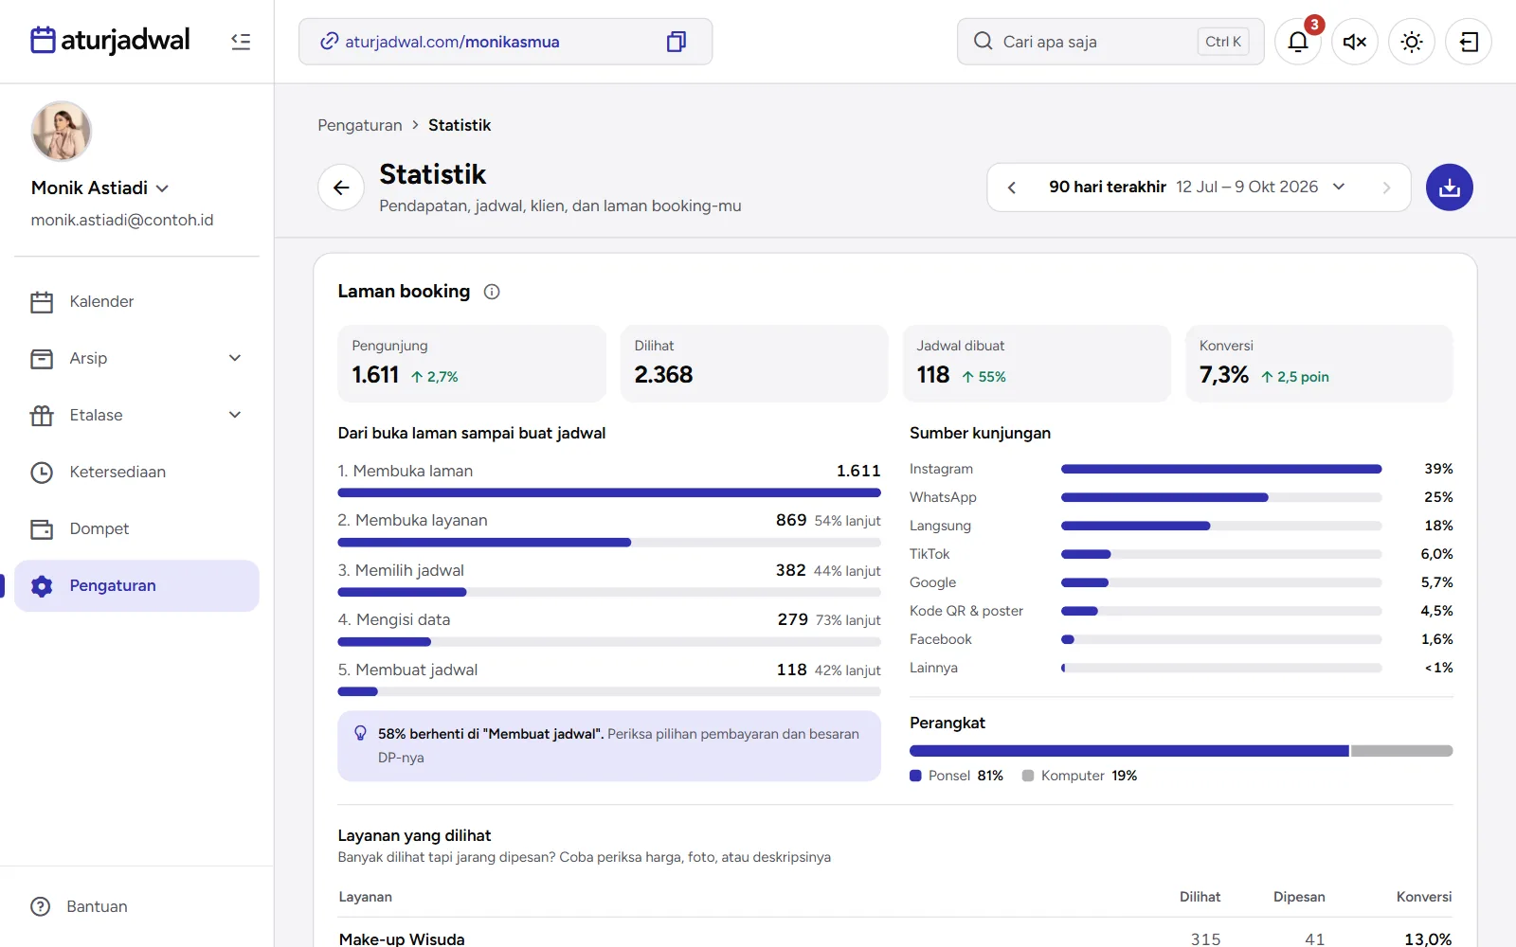Open Kalender from the sidebar
This screenshot has width=1516, height=947.
click(136, 301)
